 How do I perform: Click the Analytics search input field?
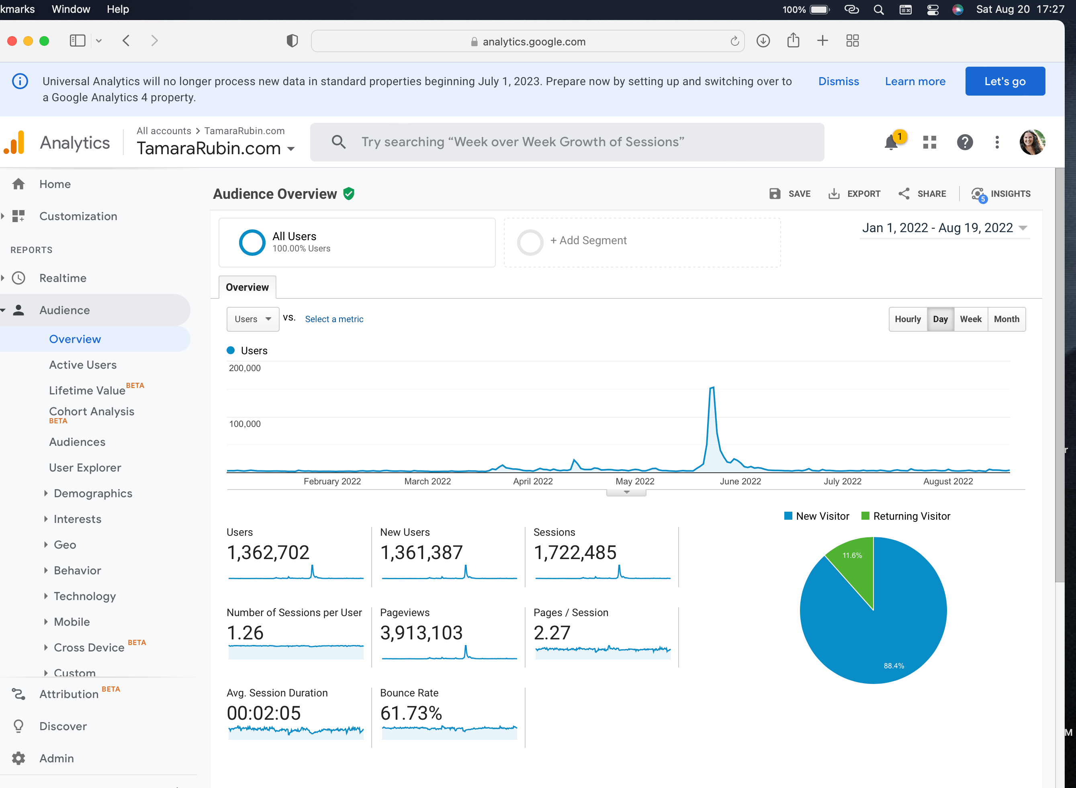pos(568,142)
